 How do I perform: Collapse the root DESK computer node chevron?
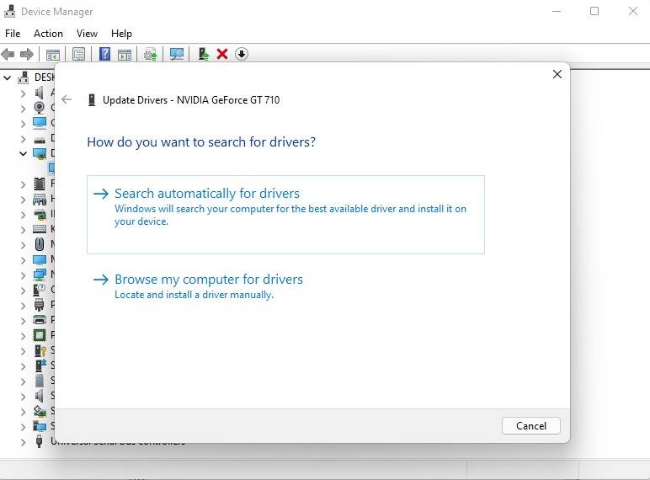(7, 77)
